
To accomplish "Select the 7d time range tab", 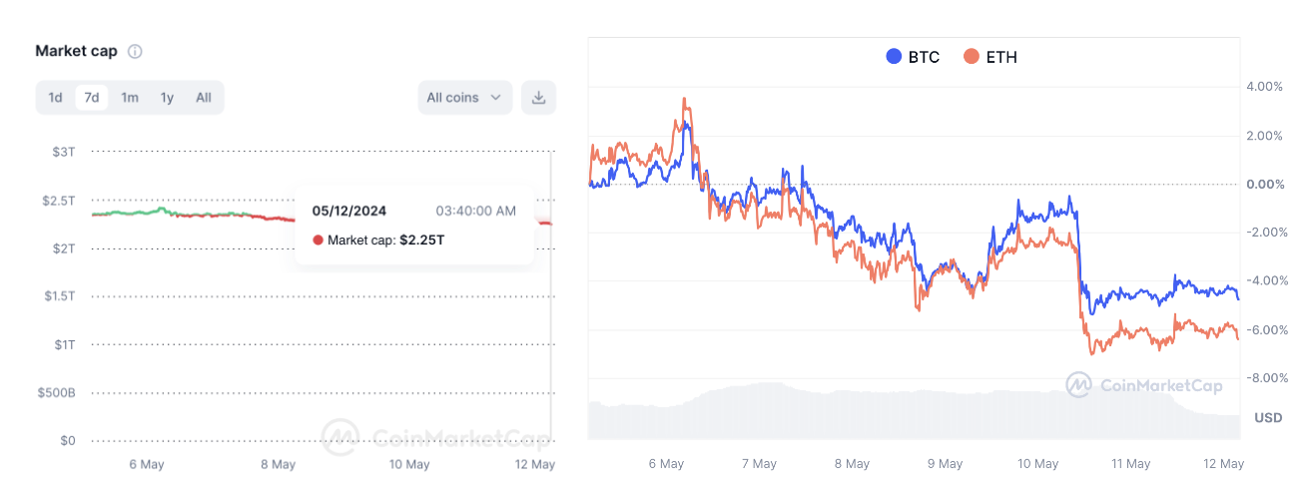I will pyautogui.click(x=91, y=98).
